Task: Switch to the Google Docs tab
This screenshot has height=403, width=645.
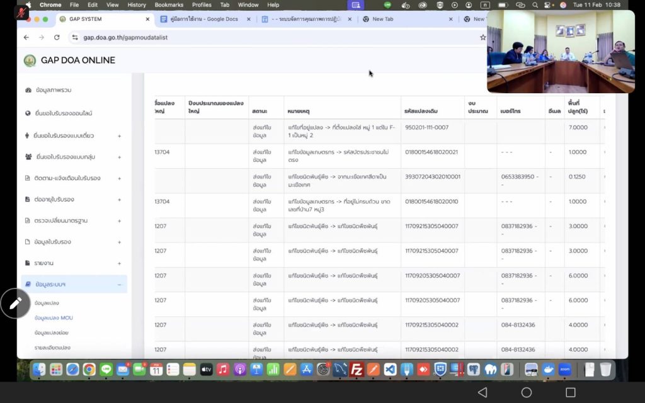Action: (x=205, y=20)
